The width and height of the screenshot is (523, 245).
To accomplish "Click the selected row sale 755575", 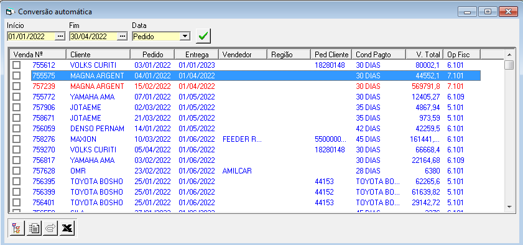I will [256, 76].
